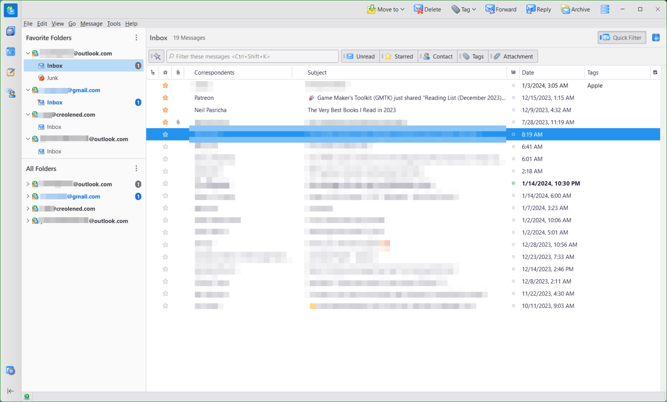Image resolution: width=667 pixels, height=402 pixels.
Task: Enable the Attachment quick filter
Action: (513, 56)
